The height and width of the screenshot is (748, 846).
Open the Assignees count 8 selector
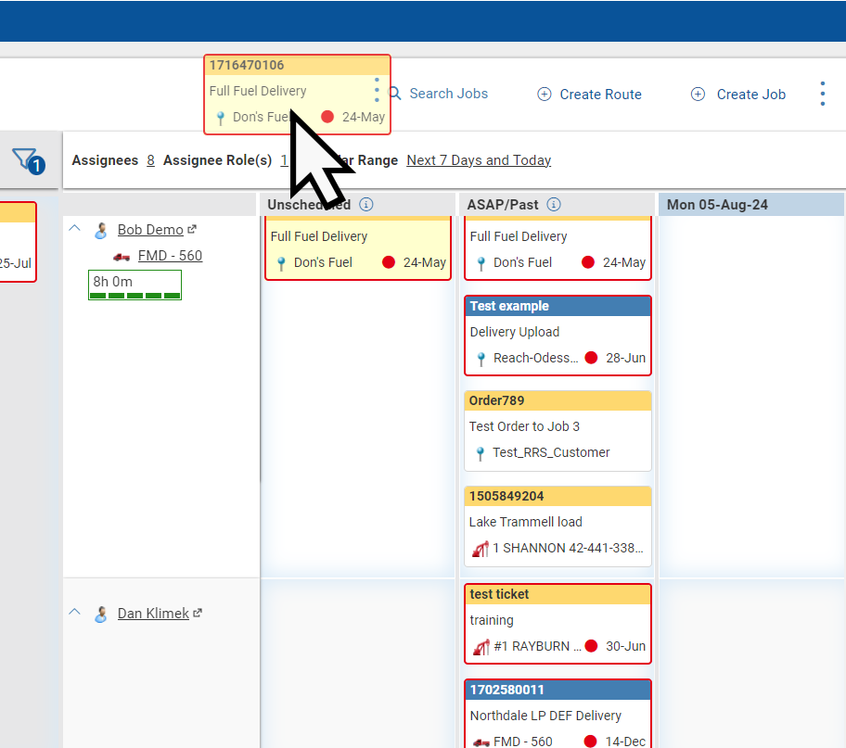point(150,160)
